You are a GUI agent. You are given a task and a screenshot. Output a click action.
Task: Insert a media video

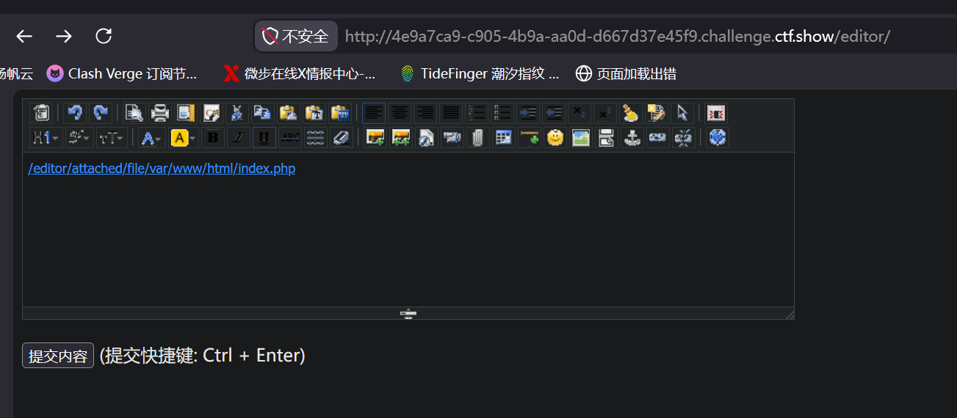pyautogui.click(x=452, y=138)
